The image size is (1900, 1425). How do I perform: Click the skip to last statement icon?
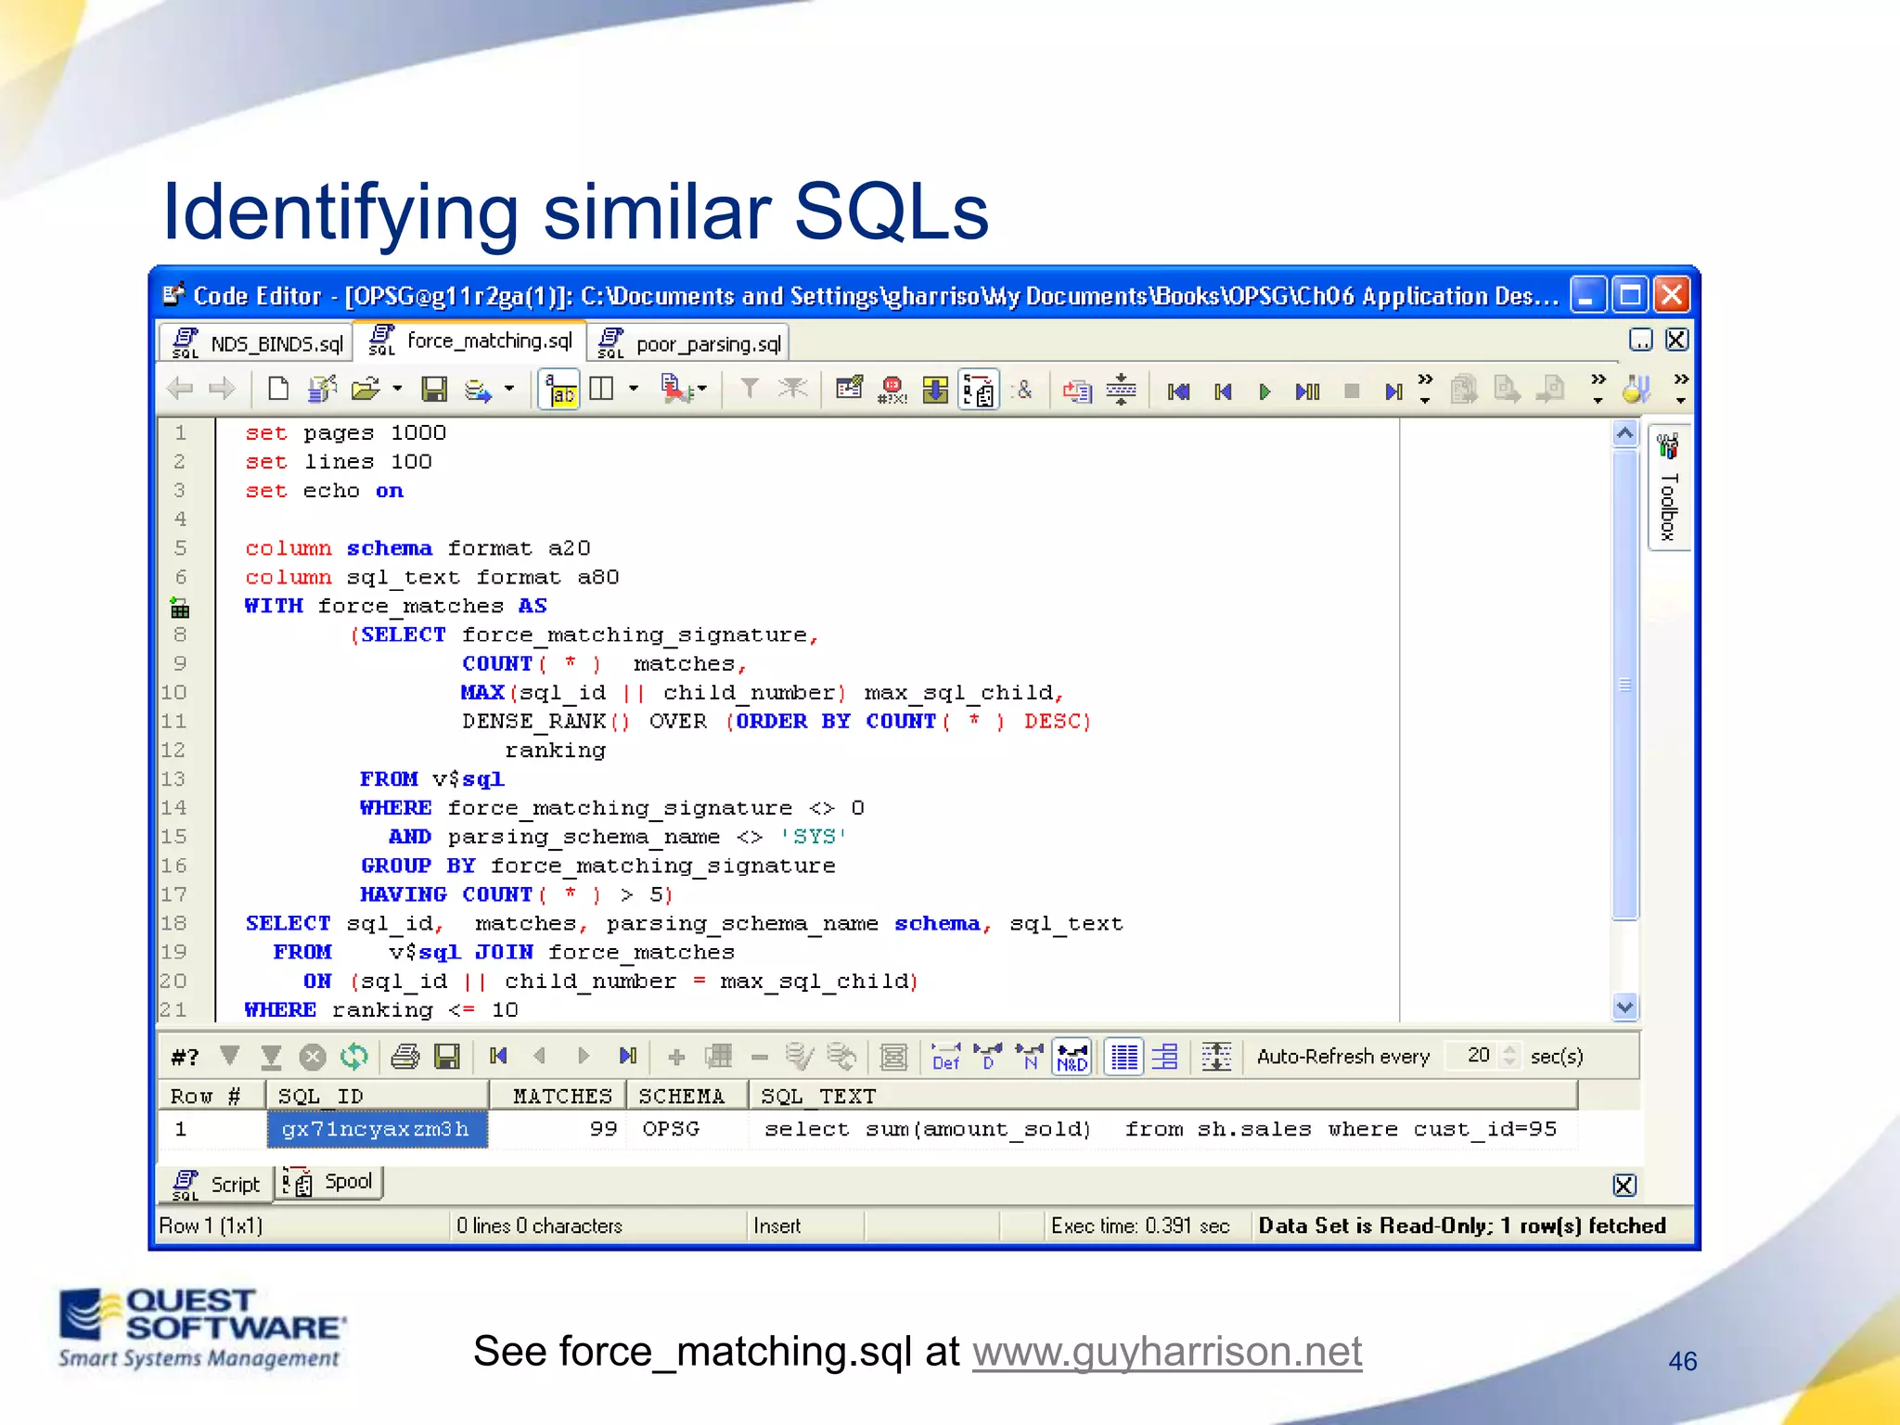coord(1393,392)
